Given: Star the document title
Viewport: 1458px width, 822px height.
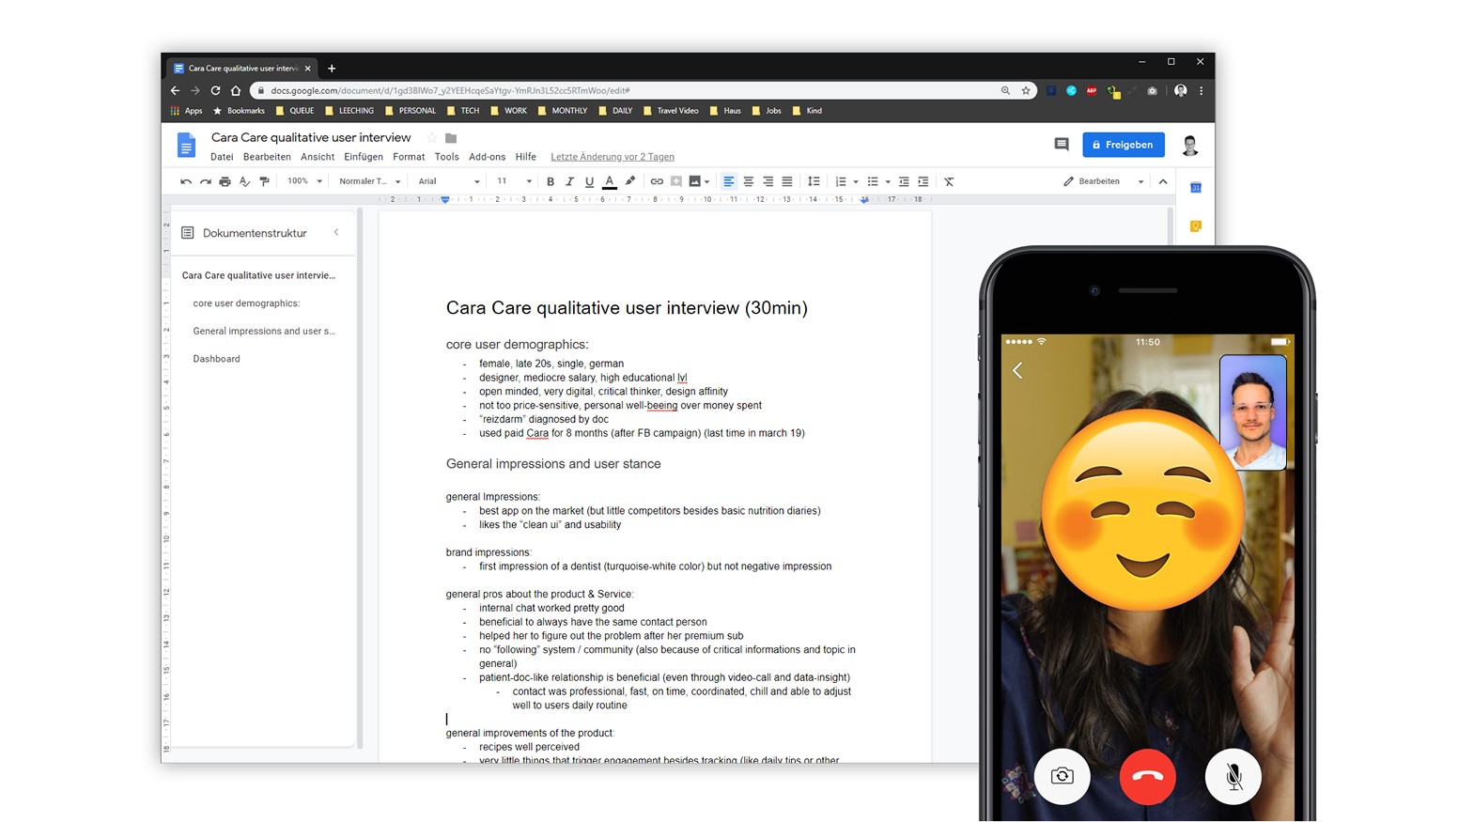Looking at the screenshot, I should click(x=432, y=138).
